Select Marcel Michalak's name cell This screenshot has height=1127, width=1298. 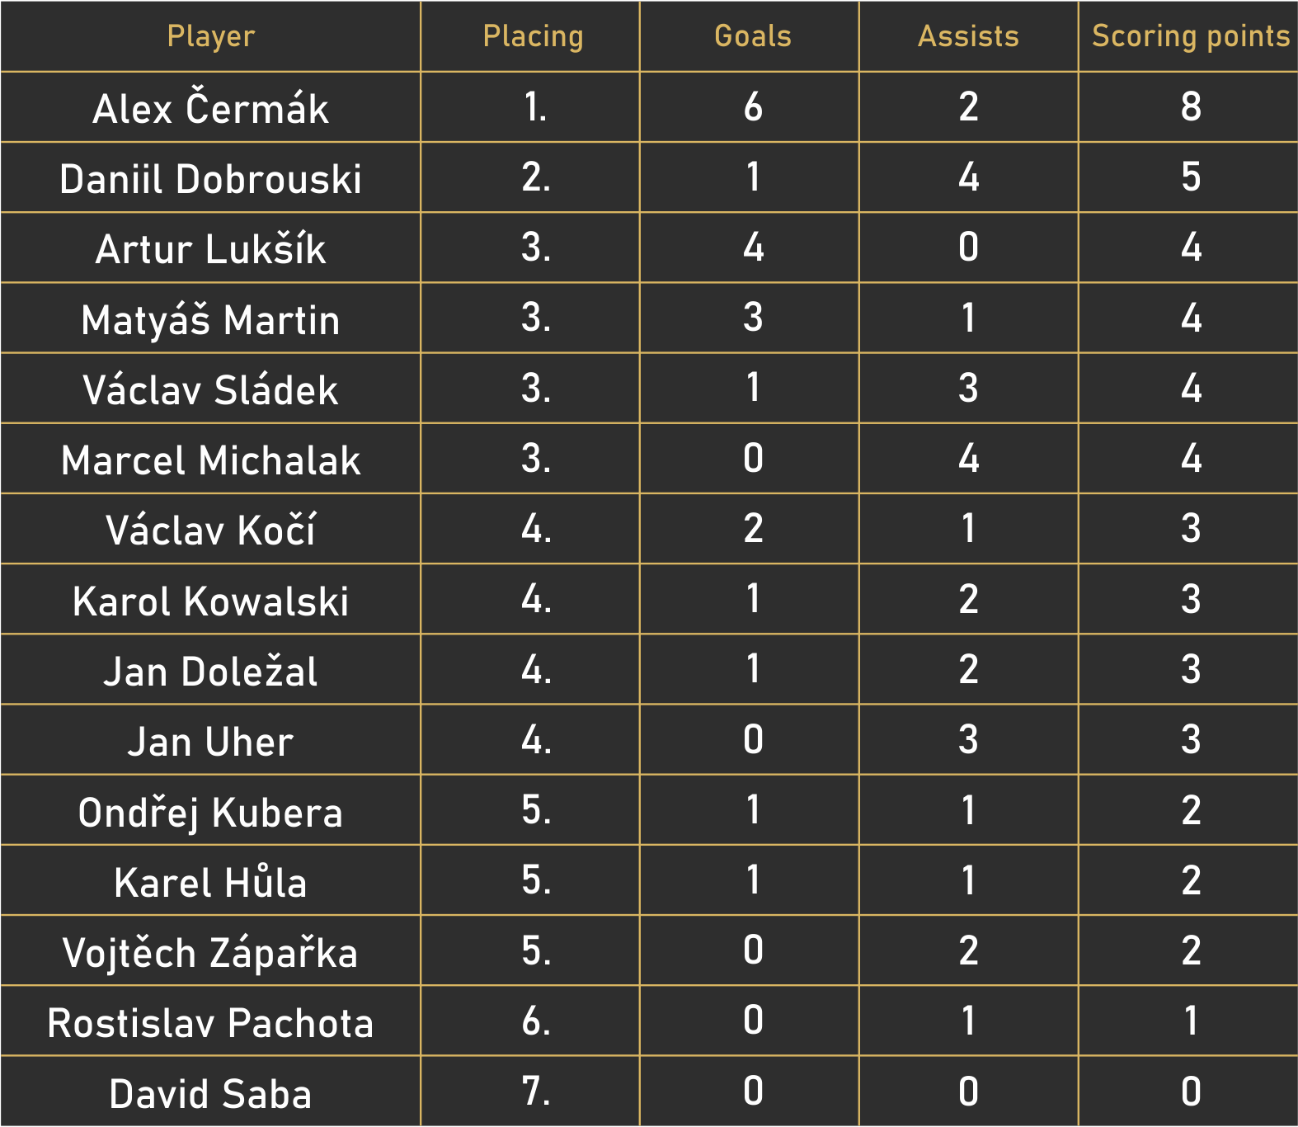(x=210, y=460)
